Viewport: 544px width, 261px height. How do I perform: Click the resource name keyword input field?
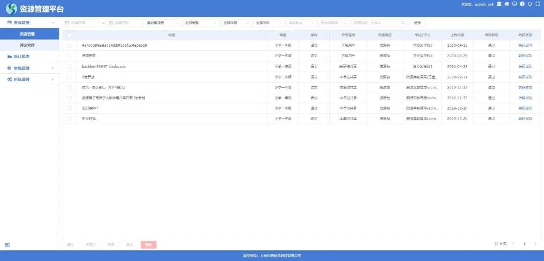pos(379,23)
